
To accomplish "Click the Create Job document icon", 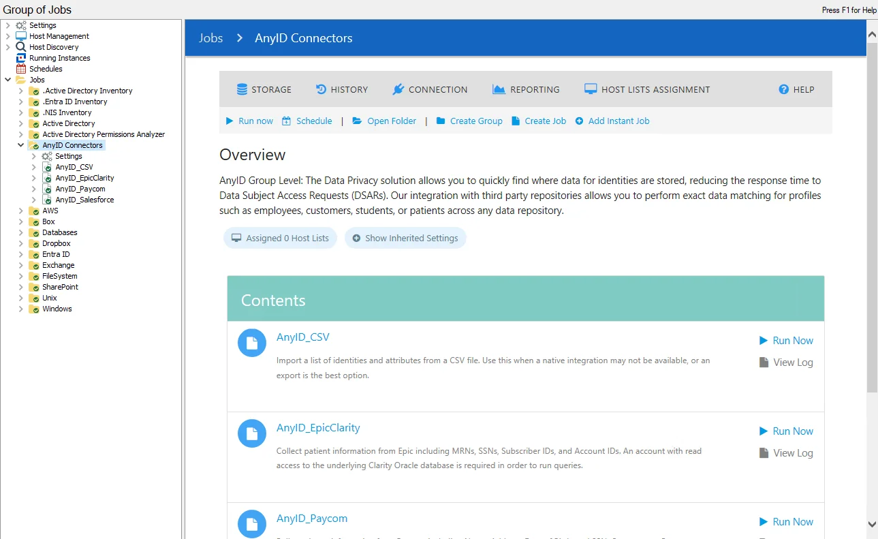I will coord(516,121).
